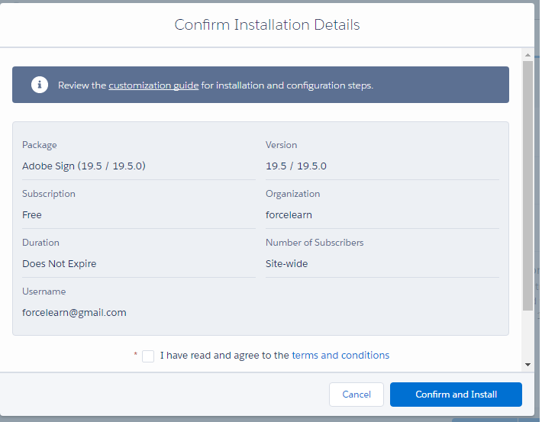Click the Duration field label
The height and width of the screenshot is (422, 542).
[40, 243]
